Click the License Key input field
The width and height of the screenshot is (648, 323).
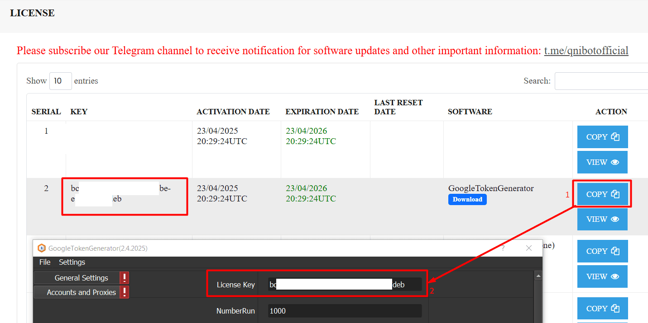tap(345, 285)
